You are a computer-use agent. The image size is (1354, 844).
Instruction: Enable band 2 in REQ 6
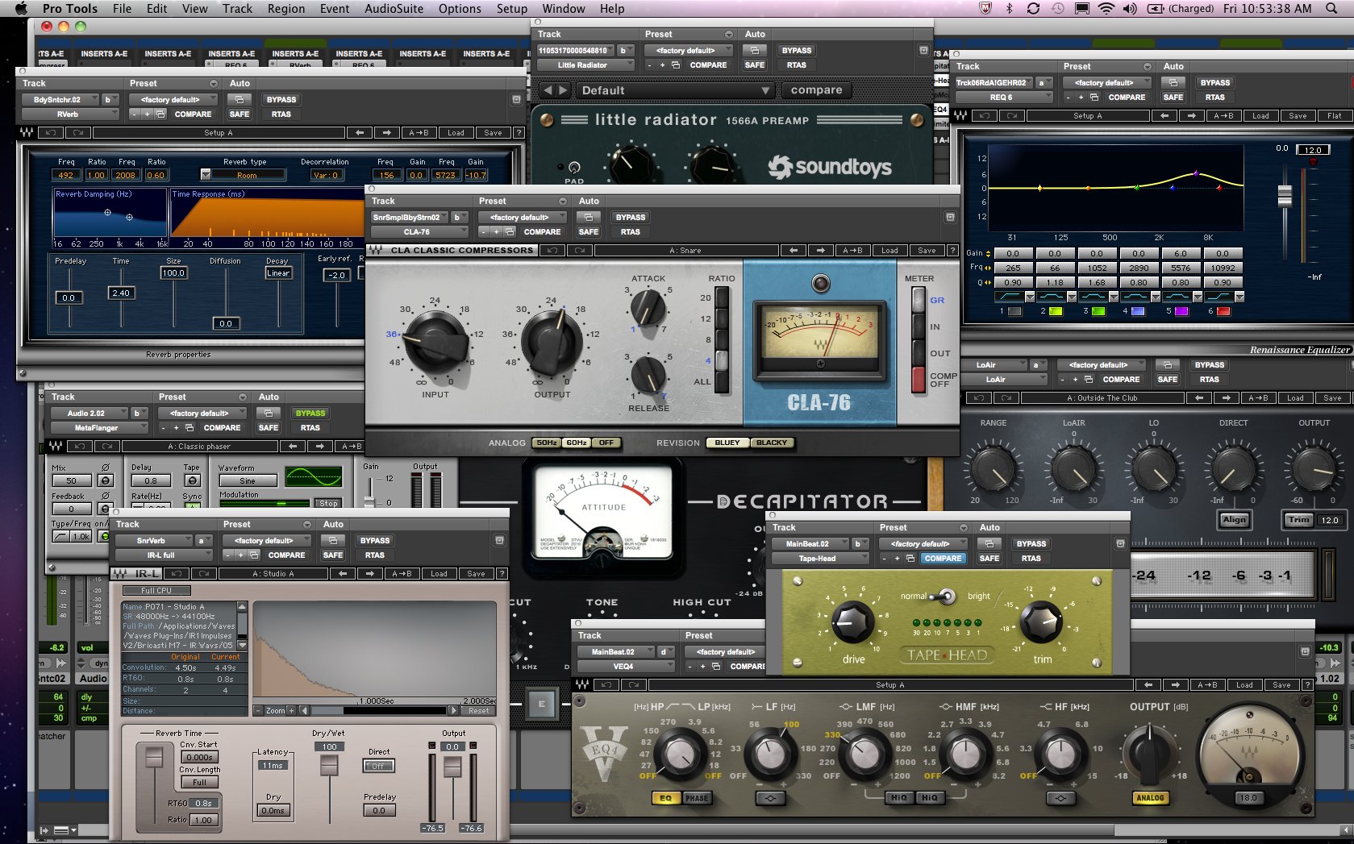click(1055, 310)
